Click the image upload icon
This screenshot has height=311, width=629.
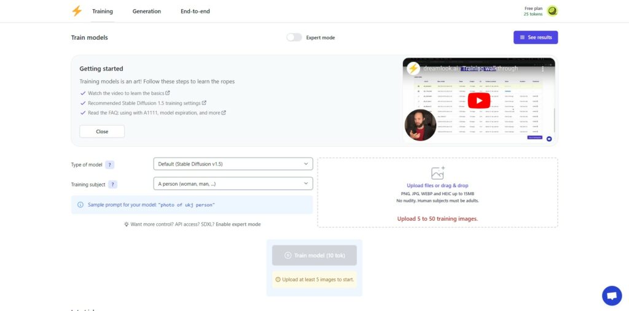437,173
